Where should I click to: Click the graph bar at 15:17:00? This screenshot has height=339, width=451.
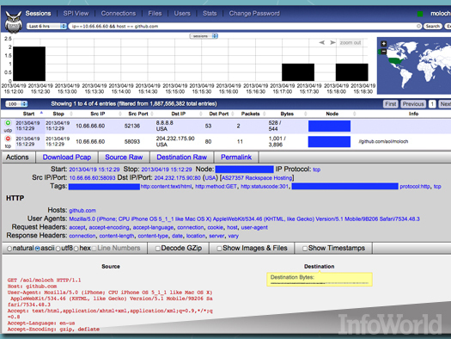(298, 72)
